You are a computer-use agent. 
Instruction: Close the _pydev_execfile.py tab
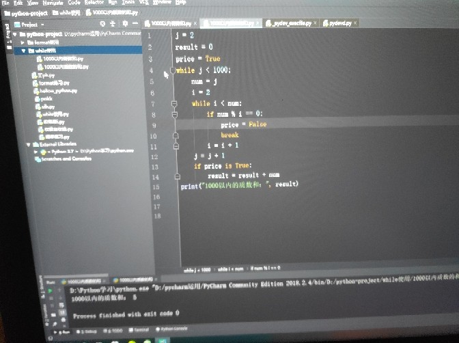pos(315,23)
